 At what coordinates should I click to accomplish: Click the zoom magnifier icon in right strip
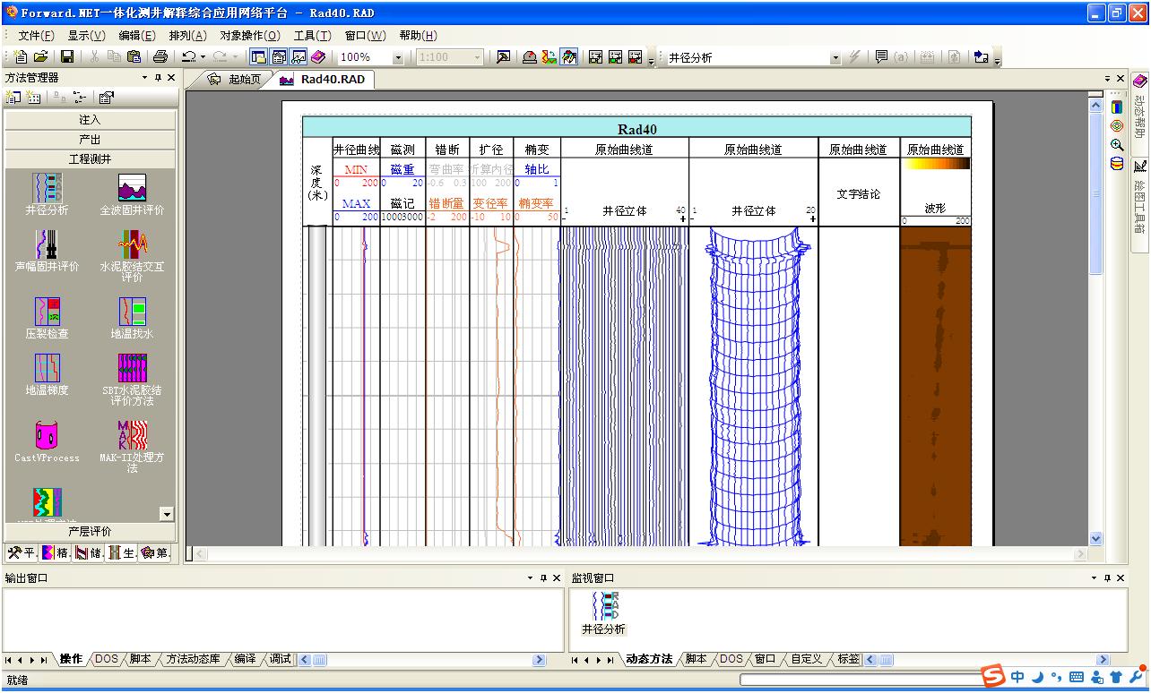tap(1116, 145)
